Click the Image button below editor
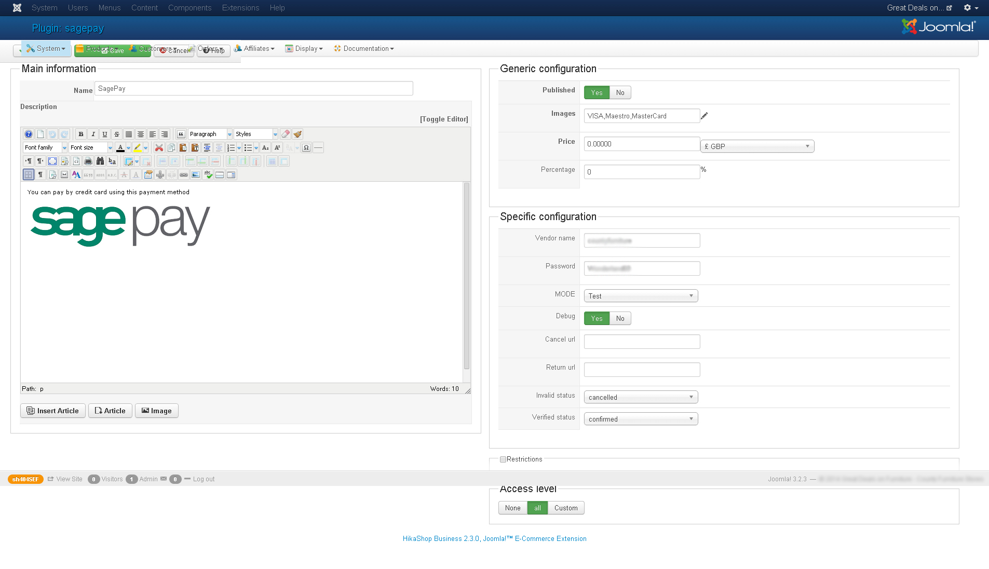The width and height of the screenshot is (989, 569). click(157, 411)
